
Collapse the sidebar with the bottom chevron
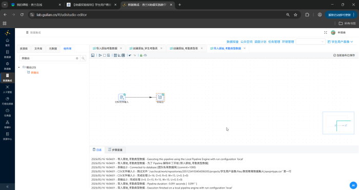7,186
